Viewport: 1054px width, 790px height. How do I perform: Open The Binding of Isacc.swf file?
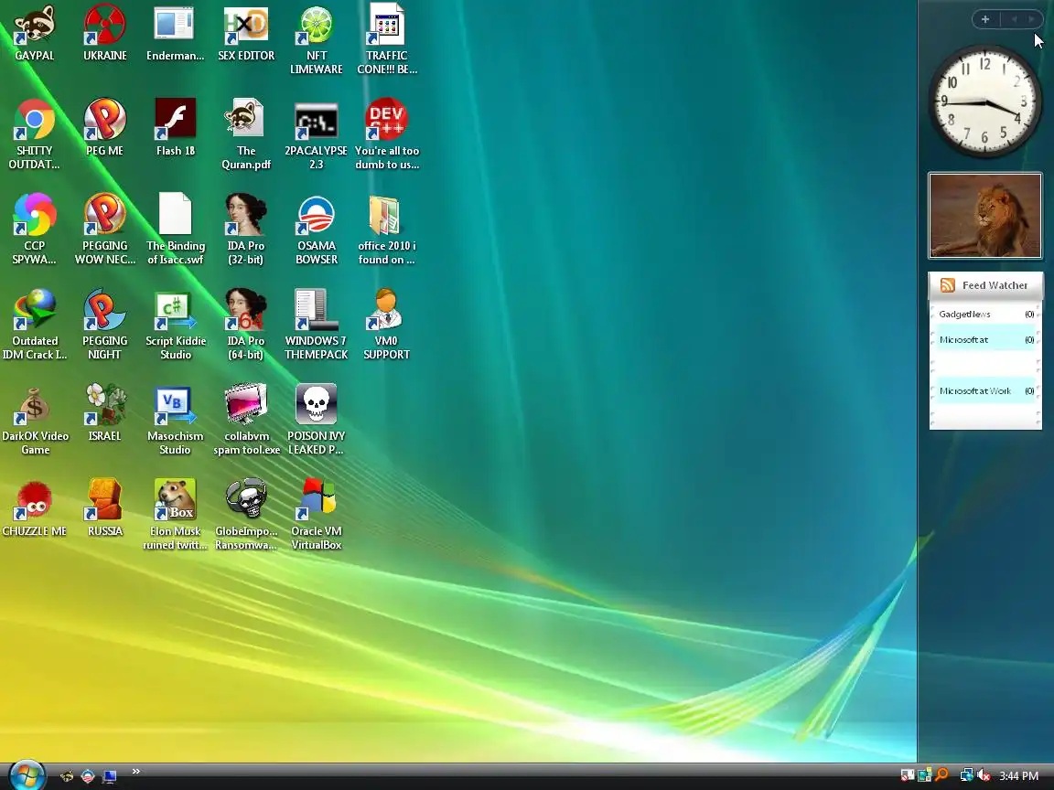[175, 230]
